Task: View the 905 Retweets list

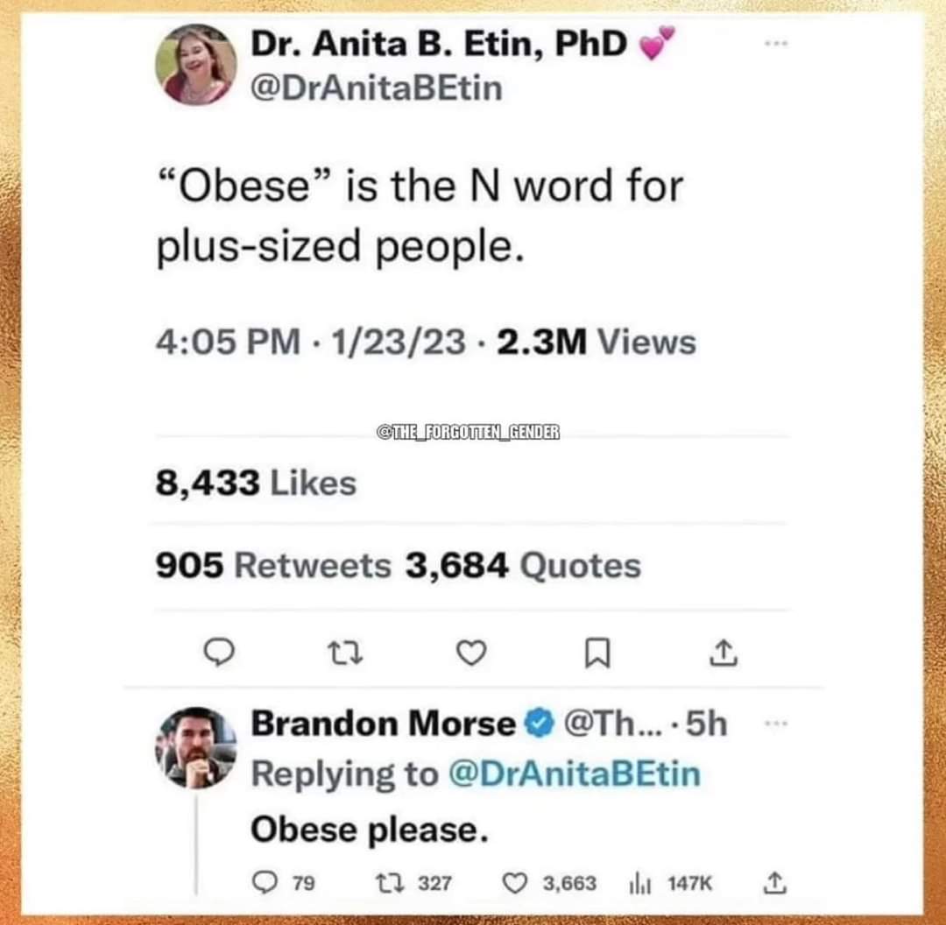Action: pos(273,566)
